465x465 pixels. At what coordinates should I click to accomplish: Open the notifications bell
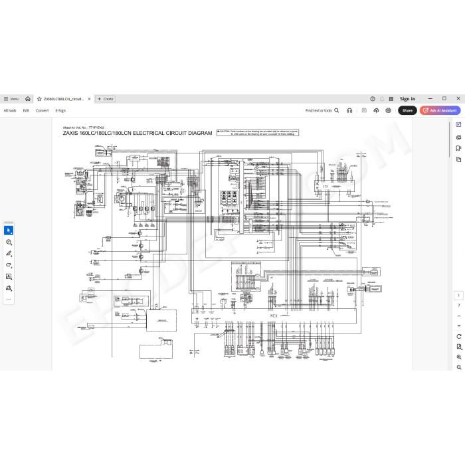coord(382,99)
